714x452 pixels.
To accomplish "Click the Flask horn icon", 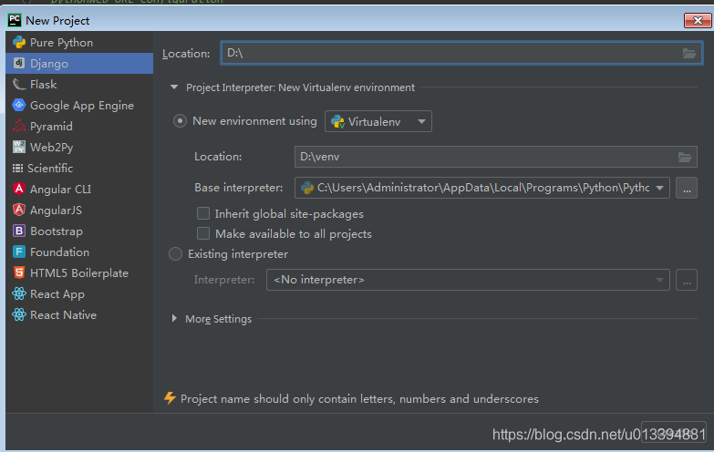I will [x=19, y=84].
